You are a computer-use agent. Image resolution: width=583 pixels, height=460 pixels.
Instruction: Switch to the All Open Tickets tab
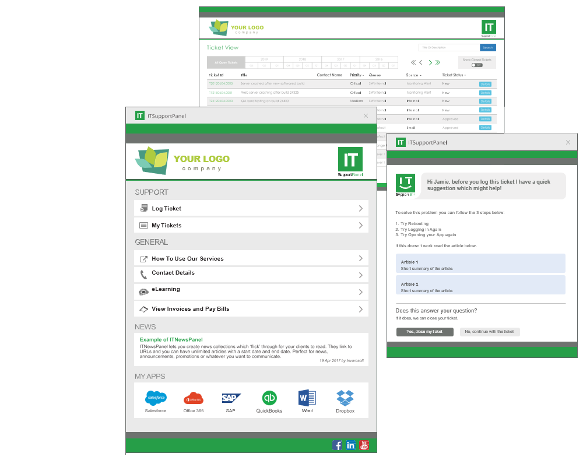tap(227, 62)
